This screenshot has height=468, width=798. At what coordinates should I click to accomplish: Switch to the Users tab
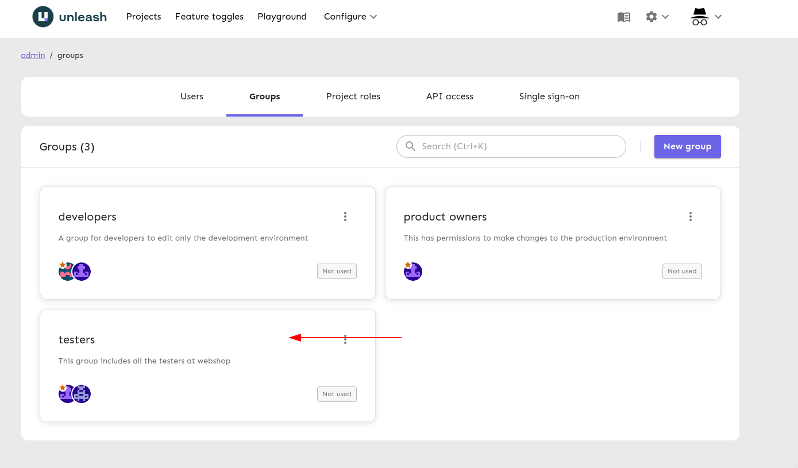(192, 96)
